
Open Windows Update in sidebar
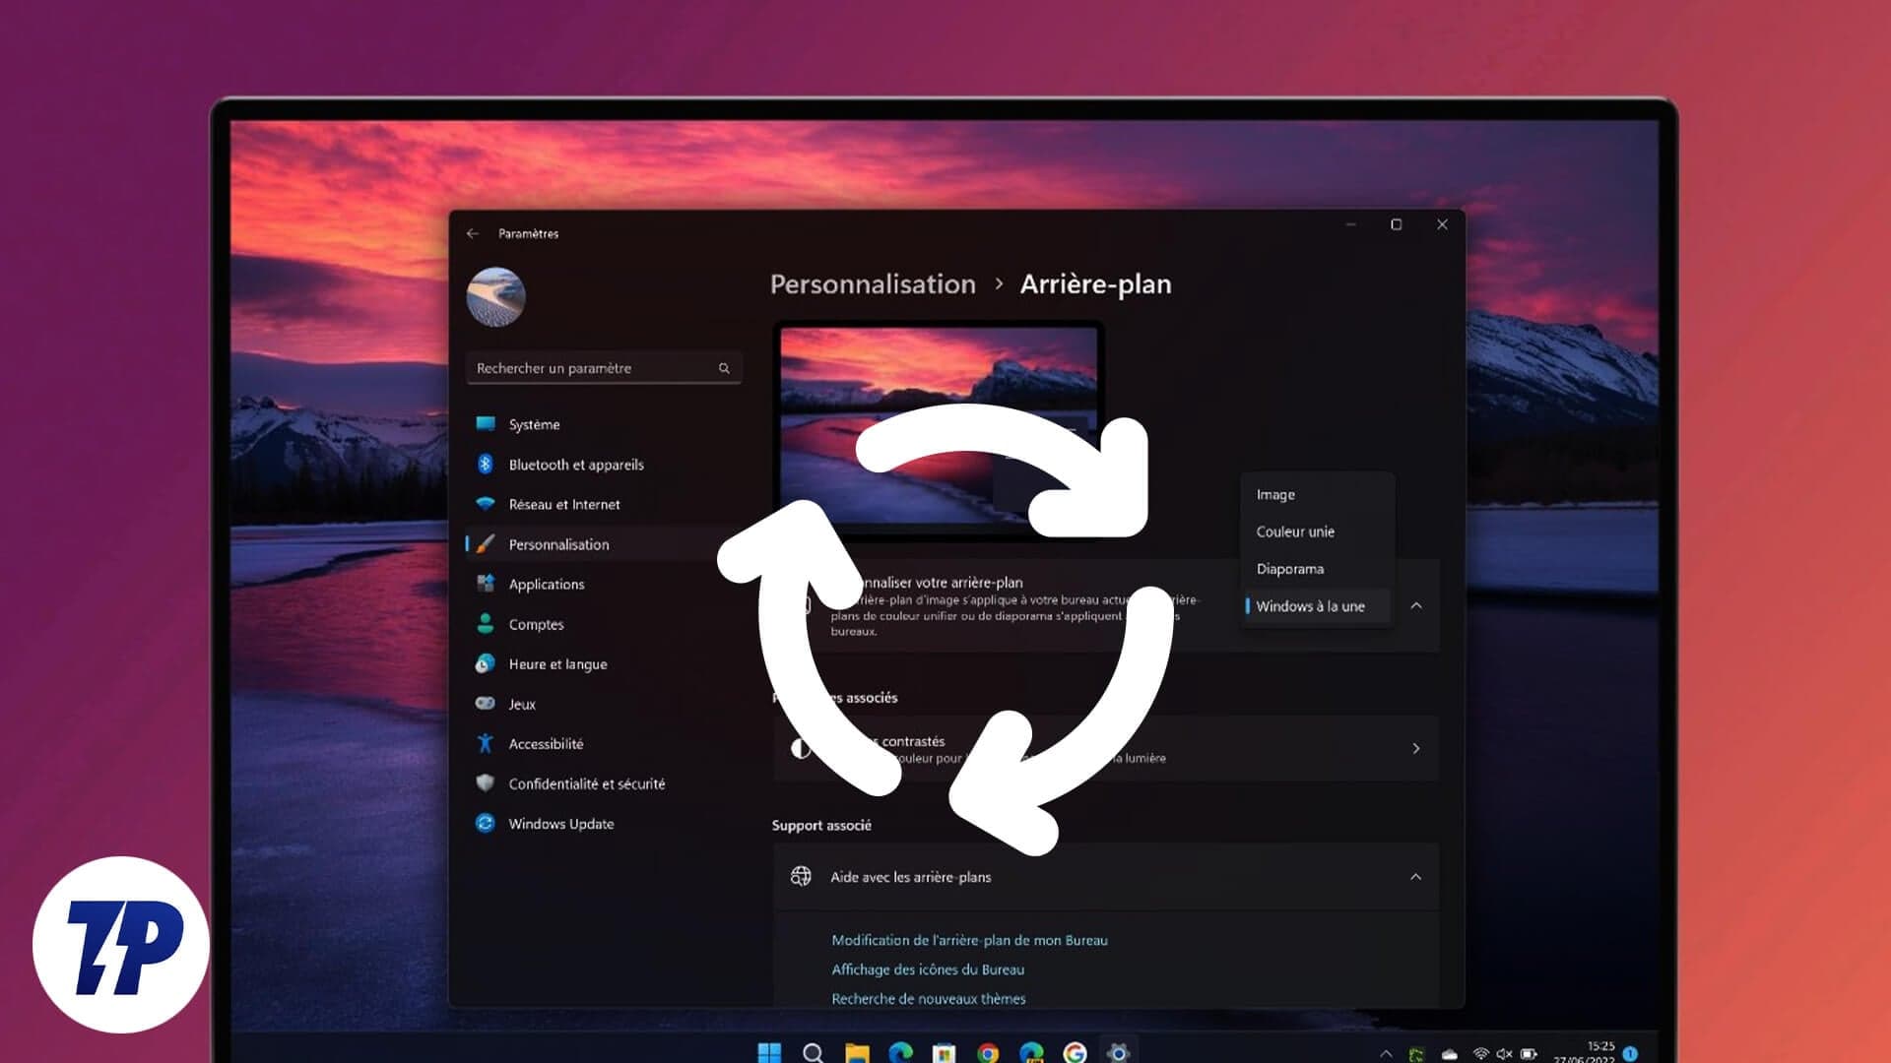tap(560, 824)
